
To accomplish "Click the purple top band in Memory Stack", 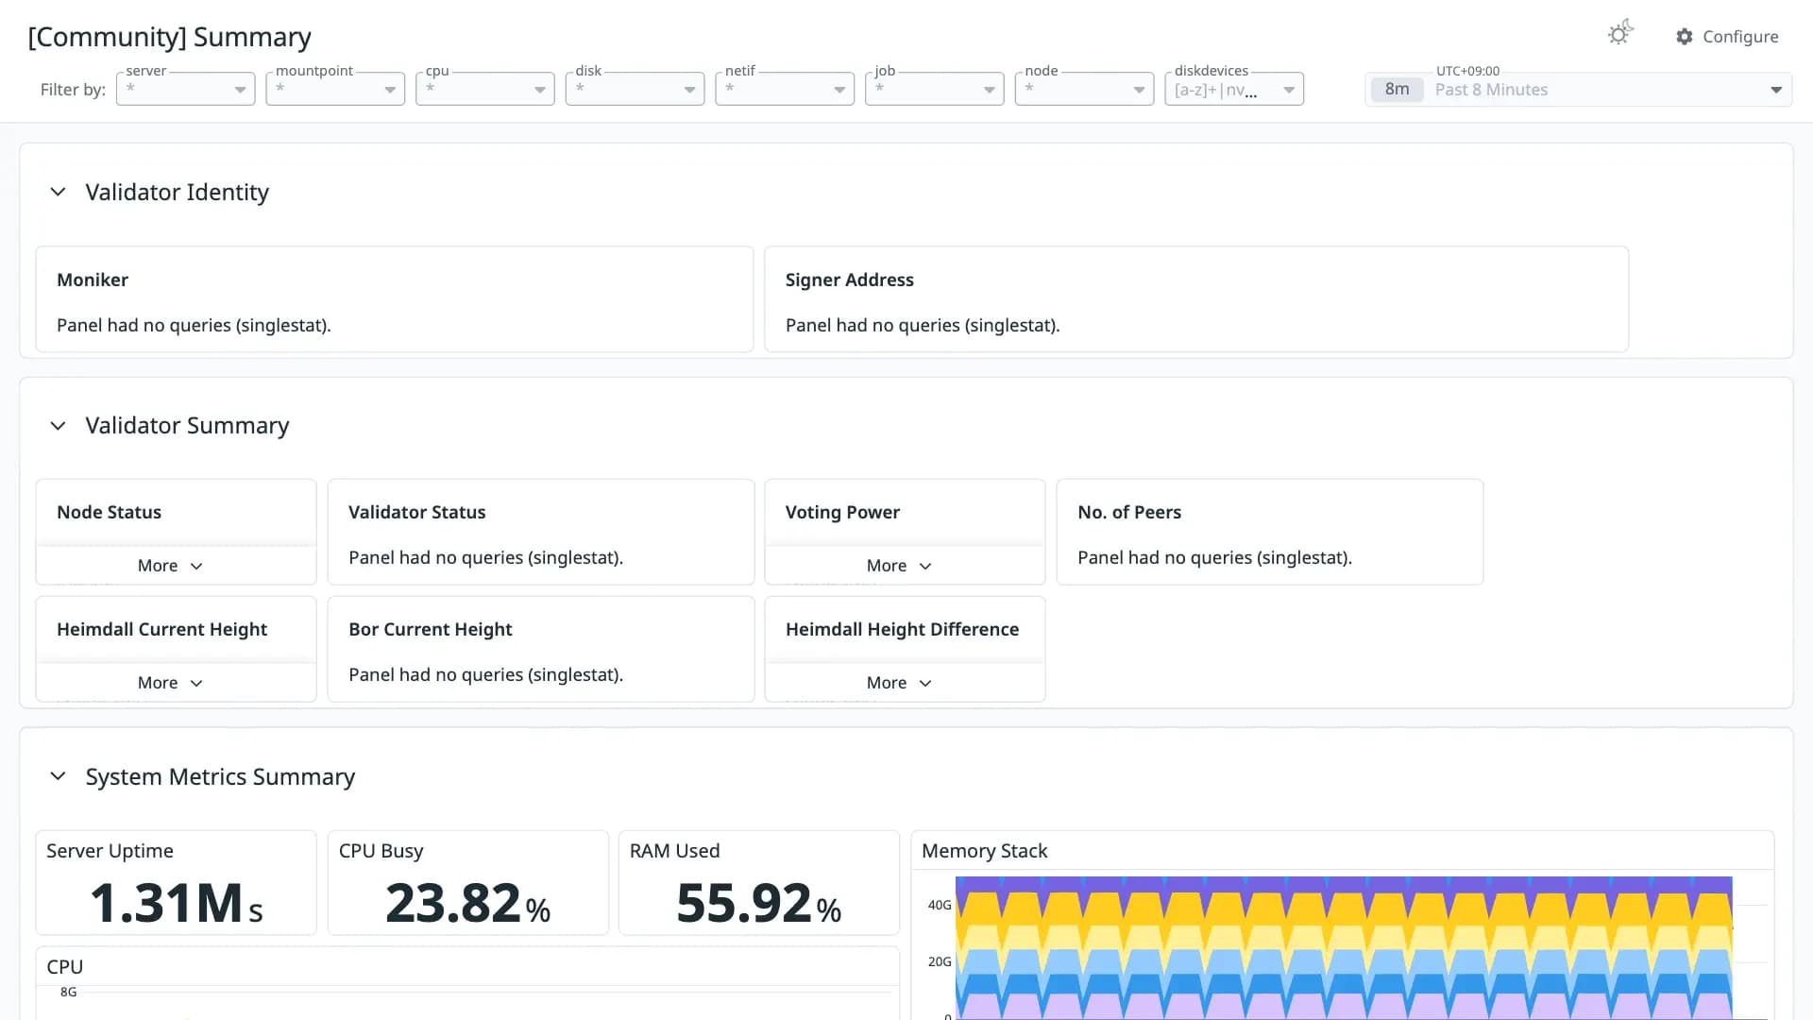I will click(1344, 883).
